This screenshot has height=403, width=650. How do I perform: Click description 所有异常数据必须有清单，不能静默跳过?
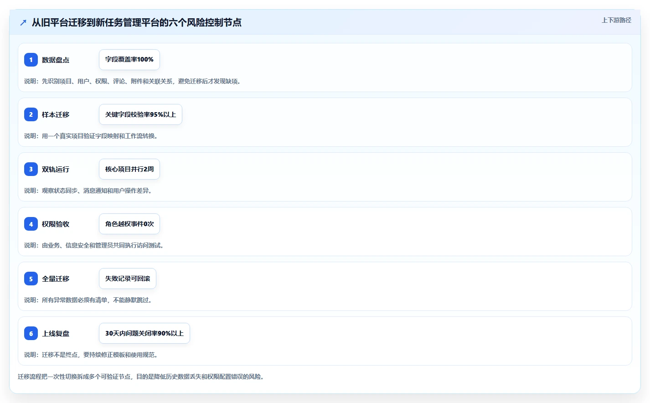(x=88, y=300)
